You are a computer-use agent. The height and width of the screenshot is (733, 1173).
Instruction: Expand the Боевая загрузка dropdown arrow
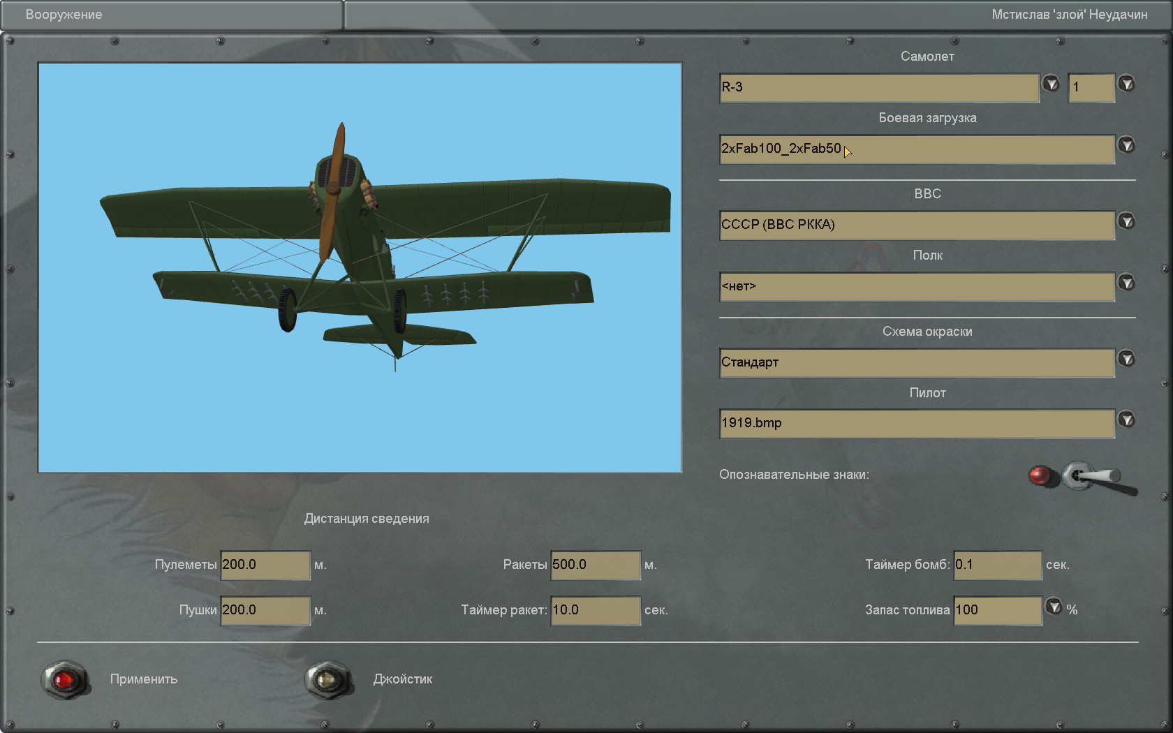click(x=1127, y=145)
